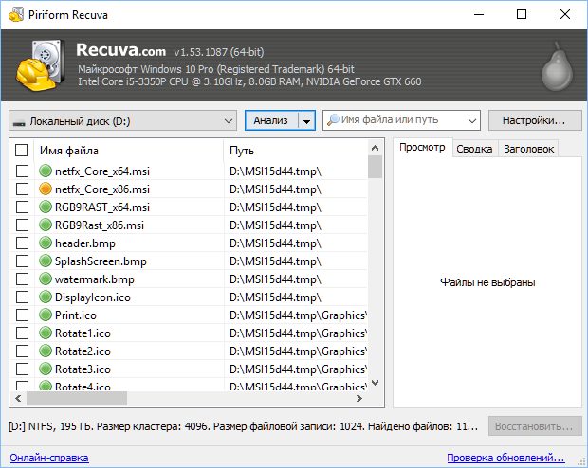Click the green status icon for RGB9Rast_x86.msi
Viewport: 588px width, 468px height.
pyautogui.click(x=46, y=225)
